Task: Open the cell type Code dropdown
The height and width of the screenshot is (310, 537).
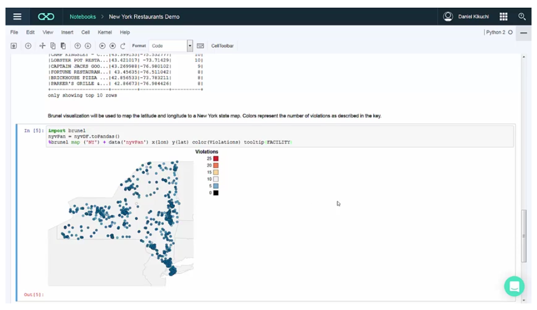Action: point(171,46)
